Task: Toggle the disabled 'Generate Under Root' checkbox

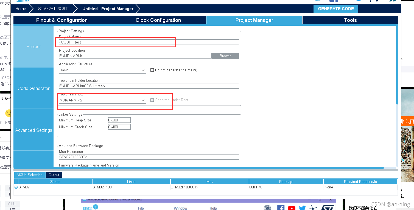Action: [152, 100]
